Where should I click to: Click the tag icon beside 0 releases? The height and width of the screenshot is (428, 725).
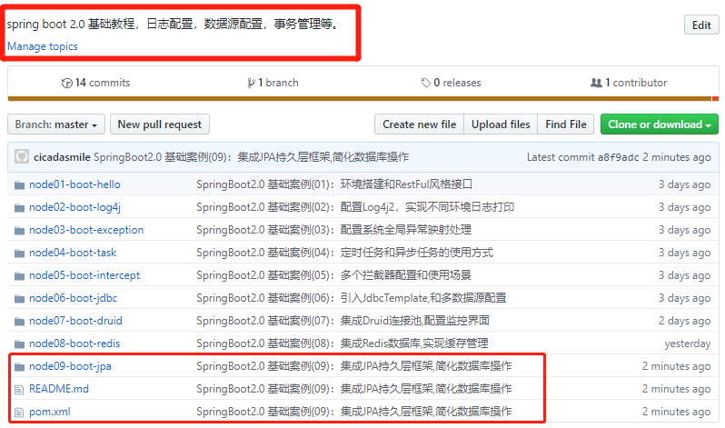click(425, 83)
